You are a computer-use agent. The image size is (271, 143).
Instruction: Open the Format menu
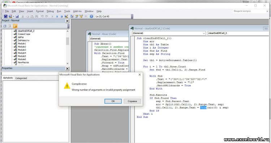(40, 11)
